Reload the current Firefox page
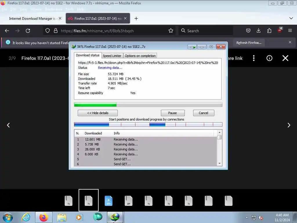 (x=28, y=31)
